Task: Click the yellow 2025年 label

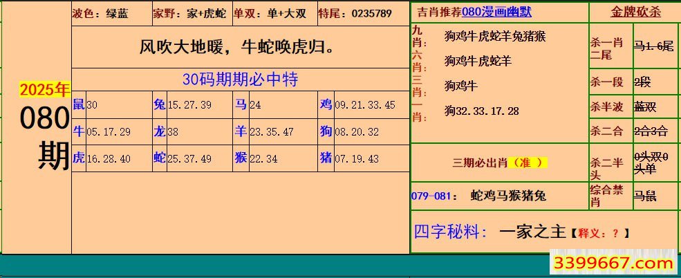Action: (x=44, y=89)
